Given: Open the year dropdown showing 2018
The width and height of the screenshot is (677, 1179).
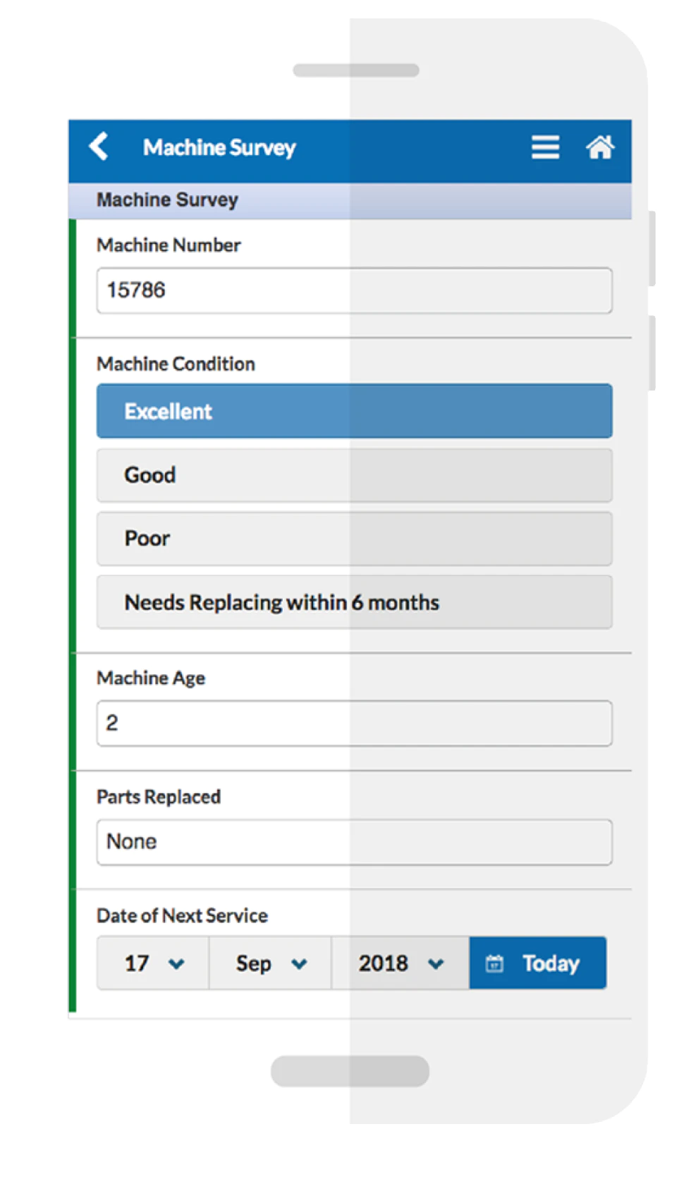Looking at the screenshot, I should [x=401, y=963].
